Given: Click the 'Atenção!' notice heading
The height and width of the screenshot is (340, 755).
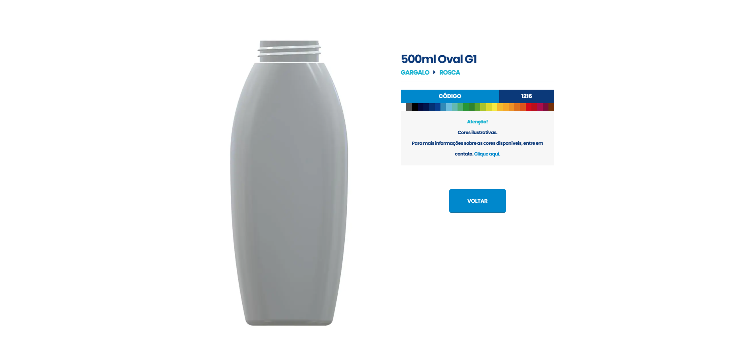Looking at the screenshot, I should pos(477,122).
